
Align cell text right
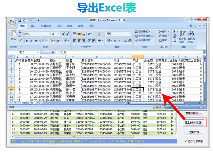pyautogui.click(x=84, y=40)
